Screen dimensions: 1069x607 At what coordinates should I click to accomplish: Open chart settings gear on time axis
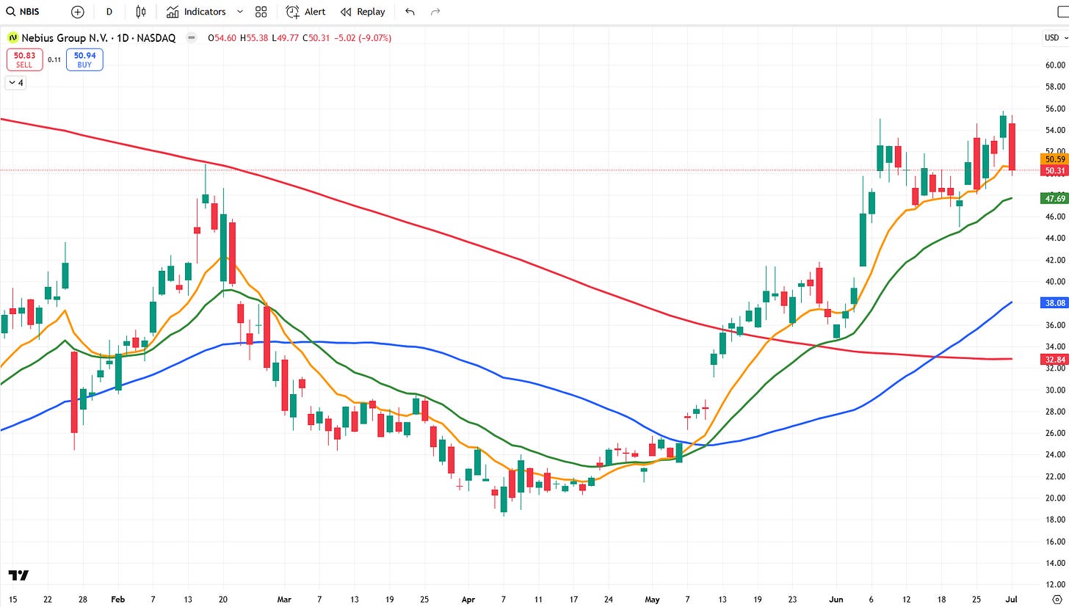[1057, 599]
